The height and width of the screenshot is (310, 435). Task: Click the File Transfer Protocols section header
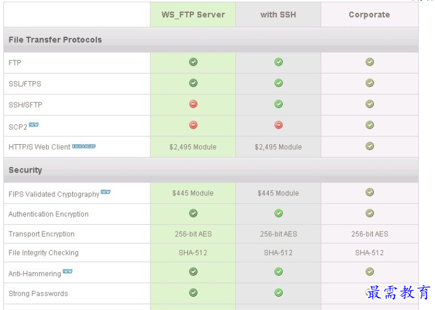pyautogui.click(x=55, y=40)
